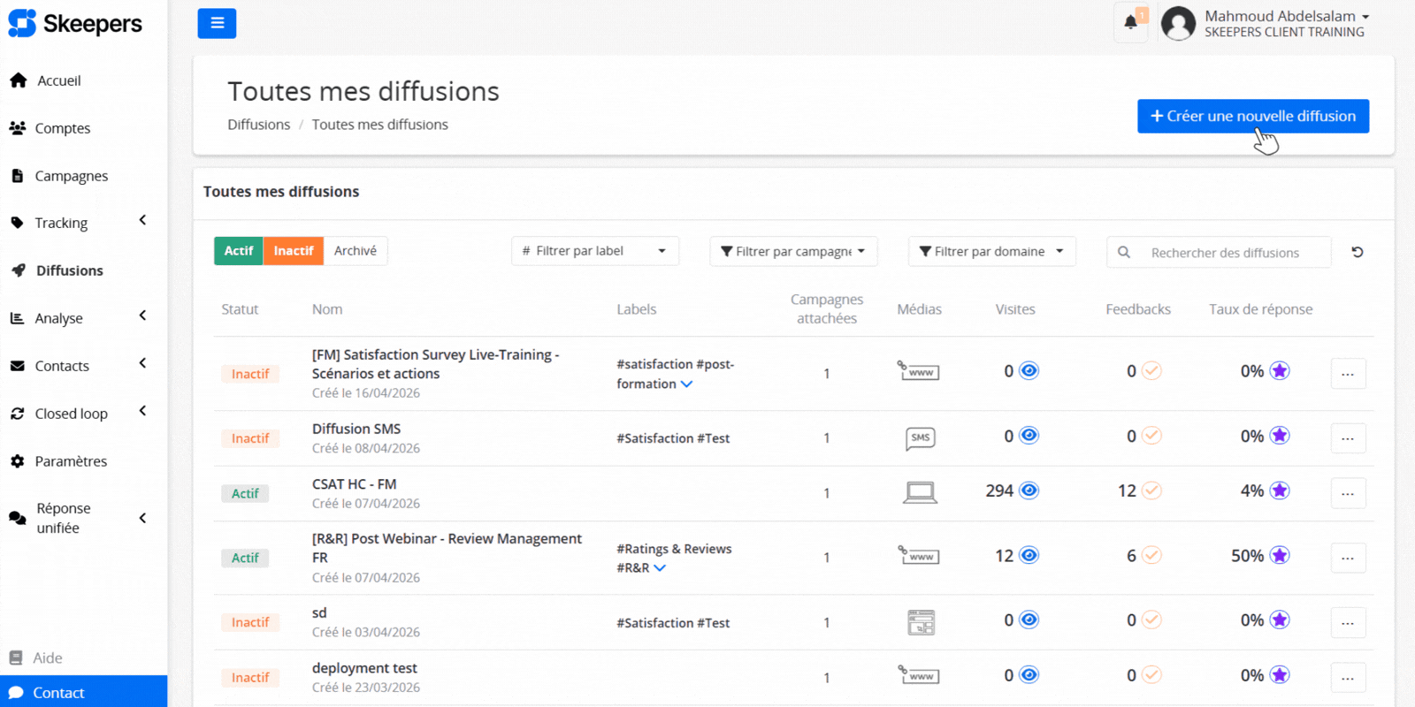This screenshot has width=1415, height=707.
Task: Open Campagnes in the sidebar
Action: [71, 176]
